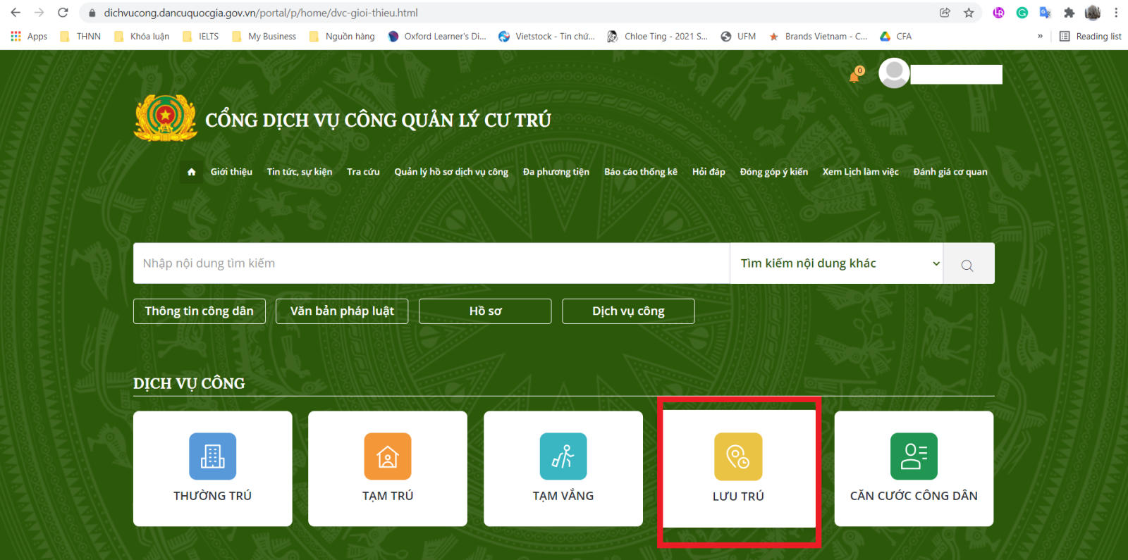The width and height of the screenshot is (1128, 560).
Task: Open the Đánh giá cơ quan menu item
Action: coord(950,172)
